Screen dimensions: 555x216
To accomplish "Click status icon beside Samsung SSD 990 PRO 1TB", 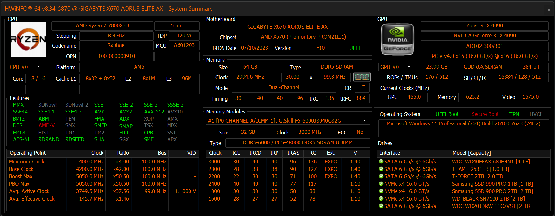I will pos(381,184).
